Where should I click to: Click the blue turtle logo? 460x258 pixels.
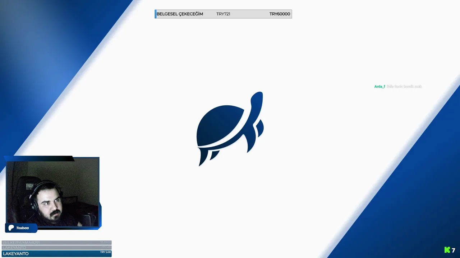tap(230, 129)
